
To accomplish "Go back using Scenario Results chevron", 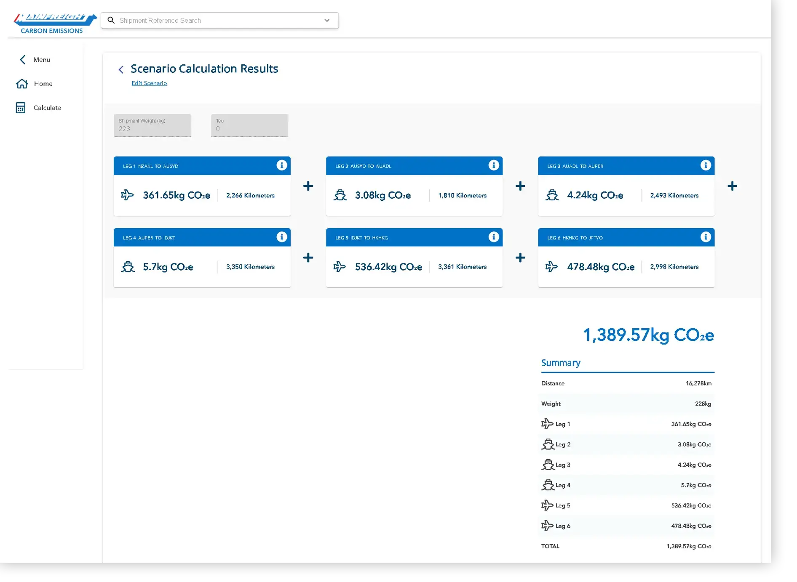I will pyautogui.click(x=121, y=69).
